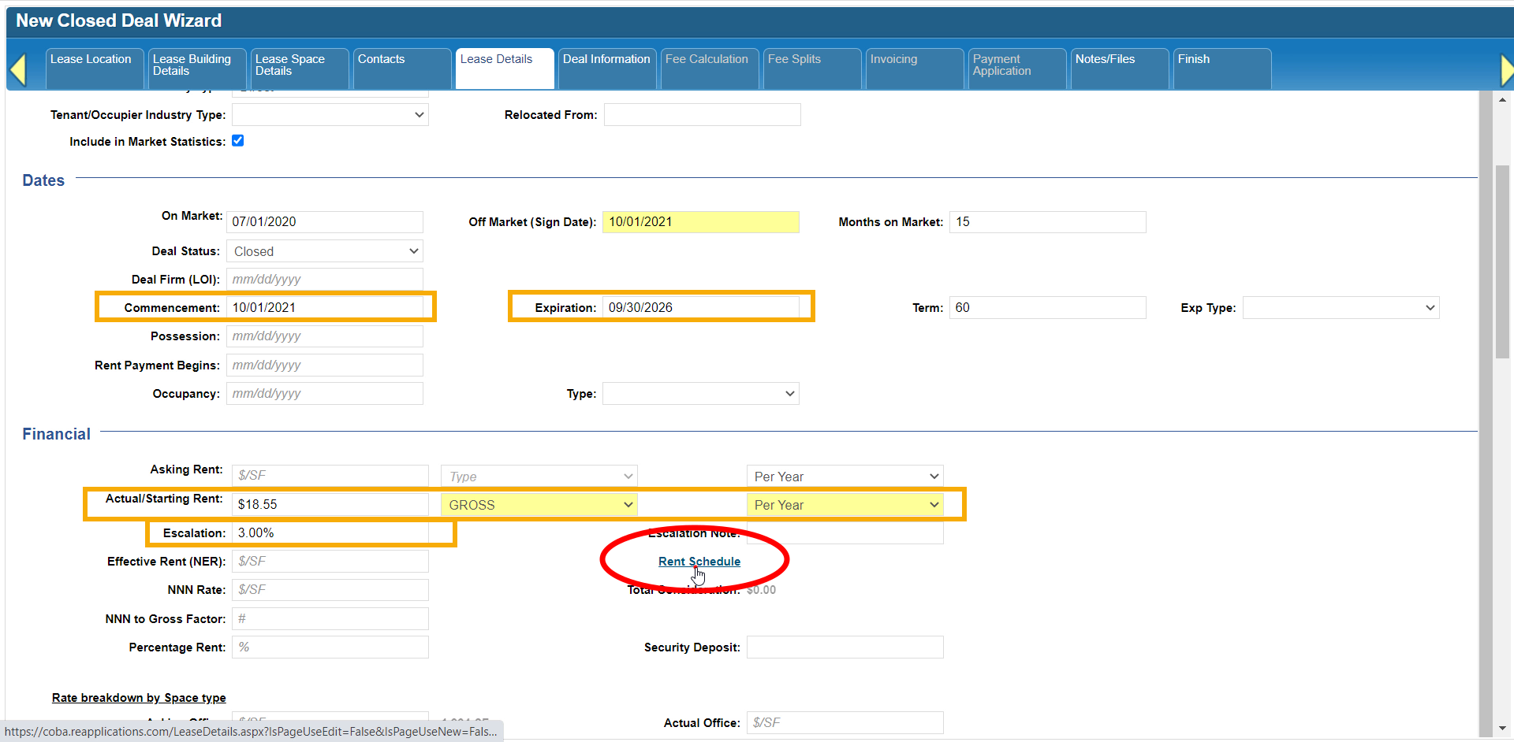The height and width of the screenshot is (742, 1514).
Task: Click the right yellow tab-scroll arrow
Action: pos(1506,69)
